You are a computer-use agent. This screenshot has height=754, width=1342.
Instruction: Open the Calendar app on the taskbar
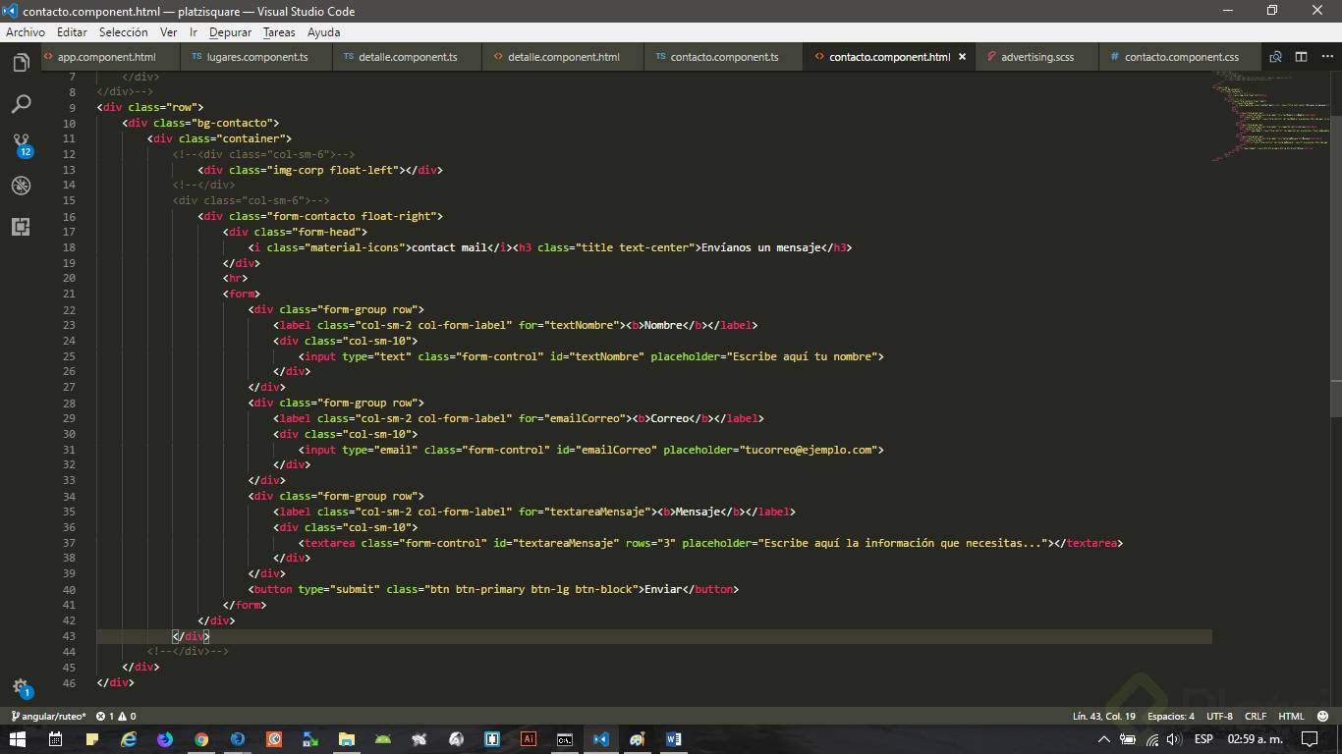pyautogui.click(x=55, y=739)
